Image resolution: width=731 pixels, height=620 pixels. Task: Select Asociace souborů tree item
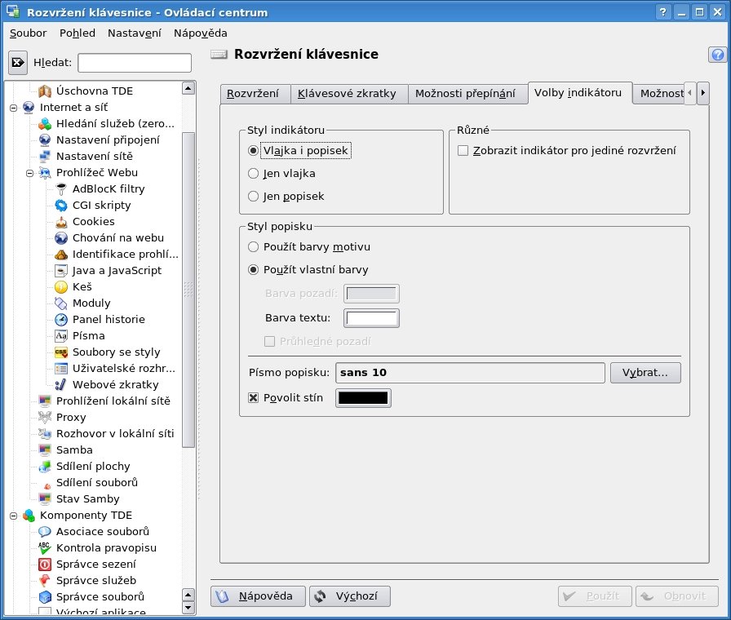click(x=103, y=531)
